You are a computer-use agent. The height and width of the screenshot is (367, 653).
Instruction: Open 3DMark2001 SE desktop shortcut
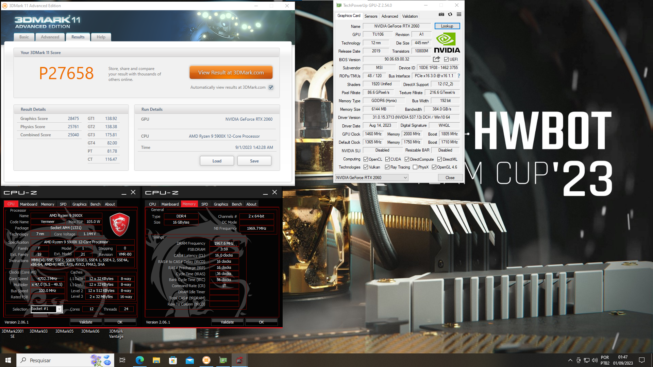tap(13, 334)
